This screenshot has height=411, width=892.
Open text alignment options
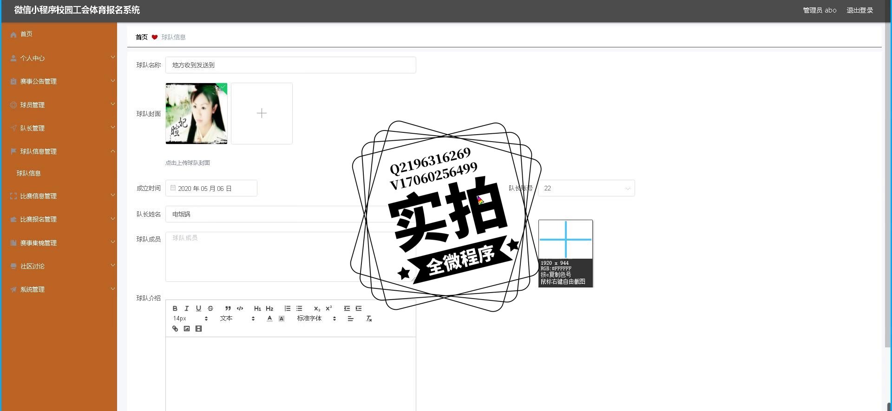(351, 319)
